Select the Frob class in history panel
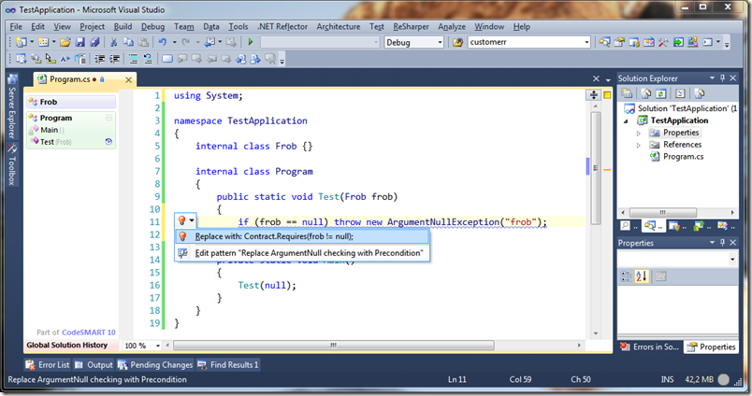Viewport: 752px width, 396px height. point(71,102)
